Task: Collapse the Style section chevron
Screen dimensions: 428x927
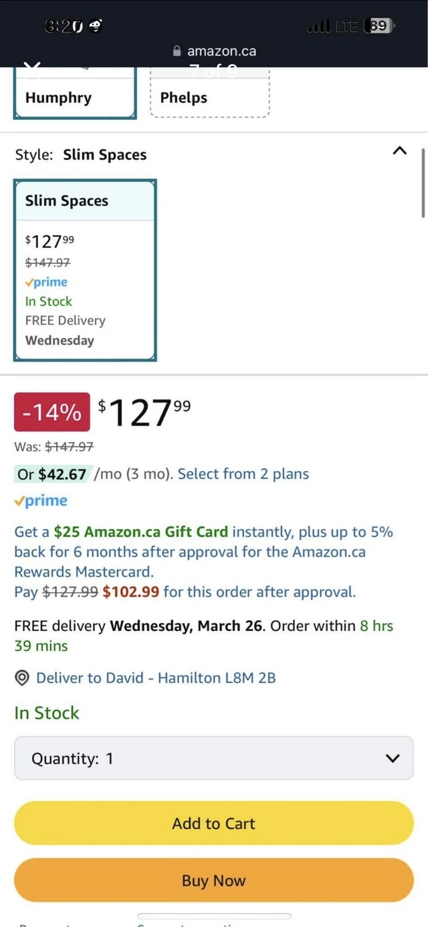Action: (x=399, y=151)
